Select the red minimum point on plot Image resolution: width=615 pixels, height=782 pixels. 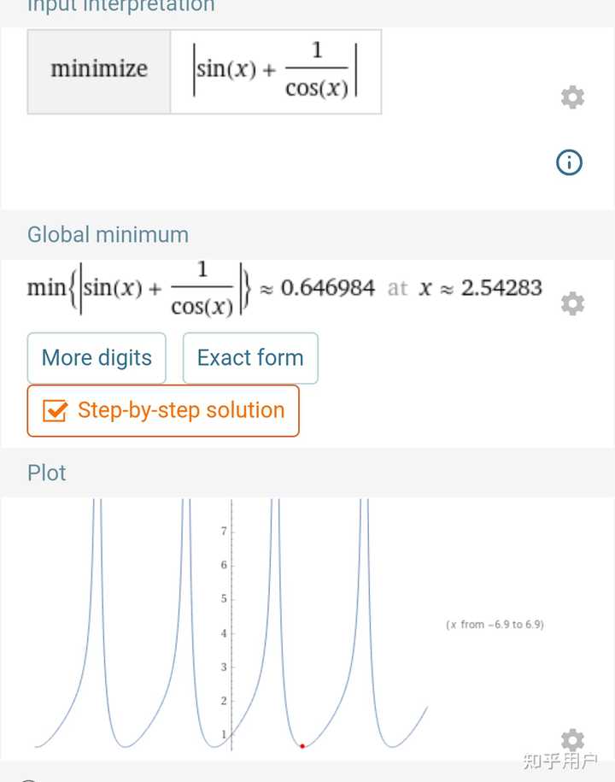click(x=302, y=746)
